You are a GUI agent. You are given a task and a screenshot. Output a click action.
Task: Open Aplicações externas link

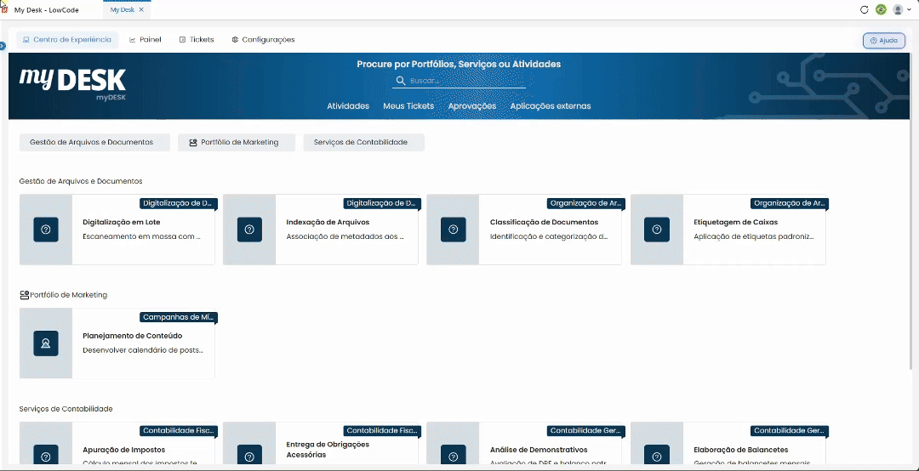point(551,106)
